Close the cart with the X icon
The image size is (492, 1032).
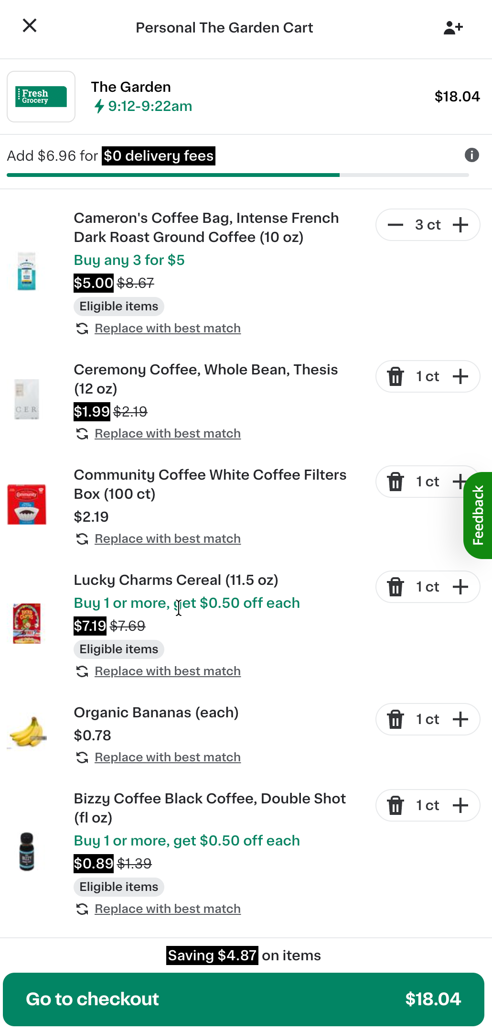click(x=30, y=26)
